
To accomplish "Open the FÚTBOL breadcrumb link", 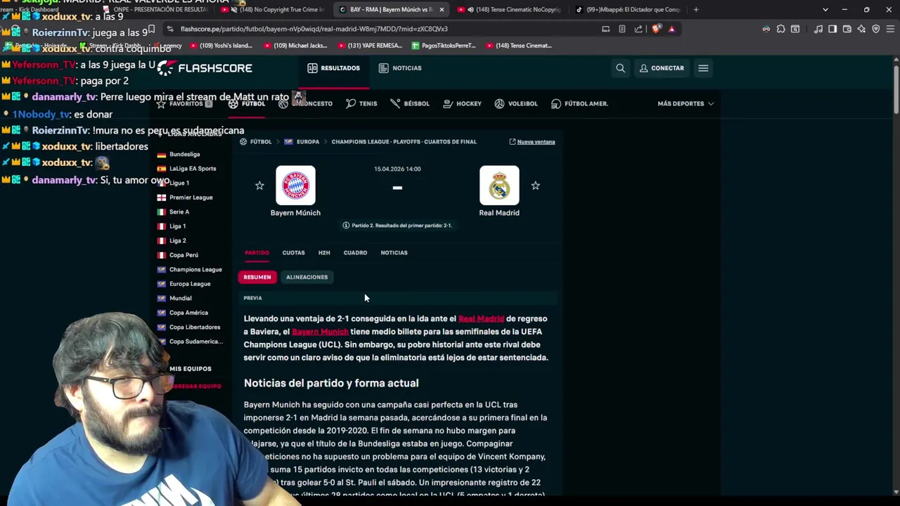I will tap(261, 142).
